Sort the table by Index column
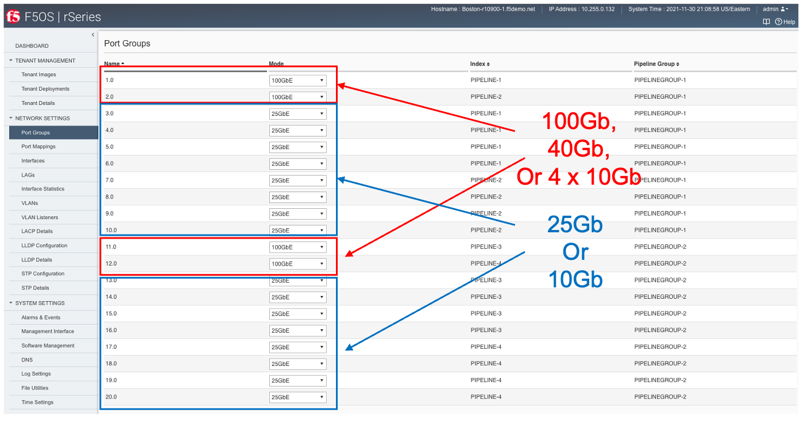 pos(480,64)
